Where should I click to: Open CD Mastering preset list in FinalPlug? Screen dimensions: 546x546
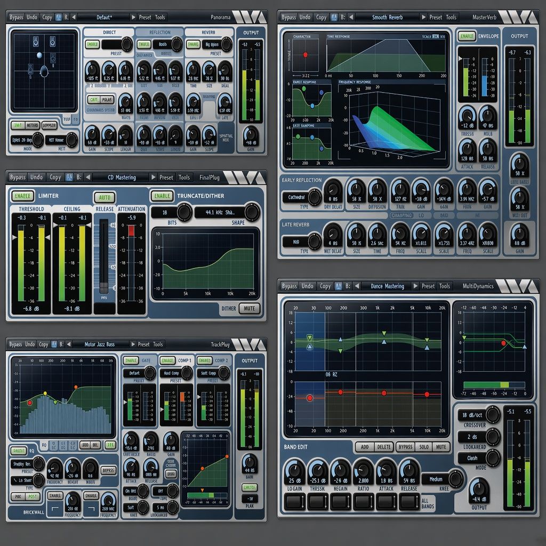(122, 177)
